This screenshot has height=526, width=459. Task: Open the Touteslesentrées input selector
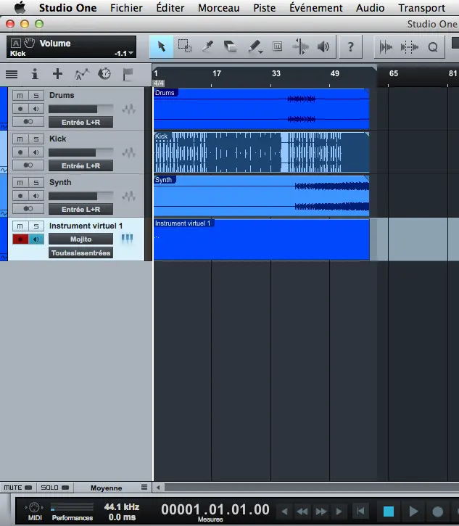(x=80, y=253)
